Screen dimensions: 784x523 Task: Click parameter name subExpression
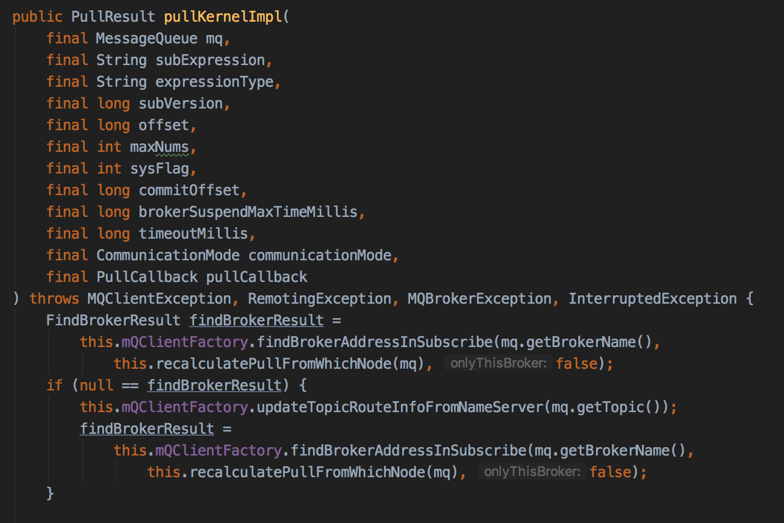tap(210, 60)
